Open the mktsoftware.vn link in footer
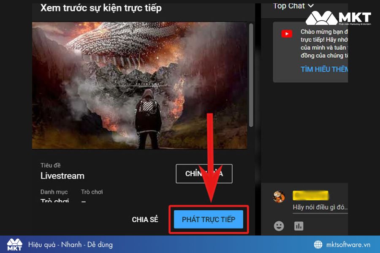 (x=348, y=245)
